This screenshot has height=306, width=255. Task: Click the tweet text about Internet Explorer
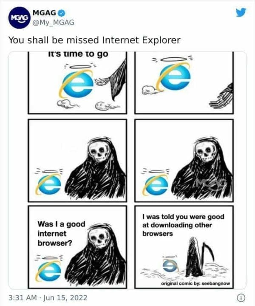click(94, 40)
